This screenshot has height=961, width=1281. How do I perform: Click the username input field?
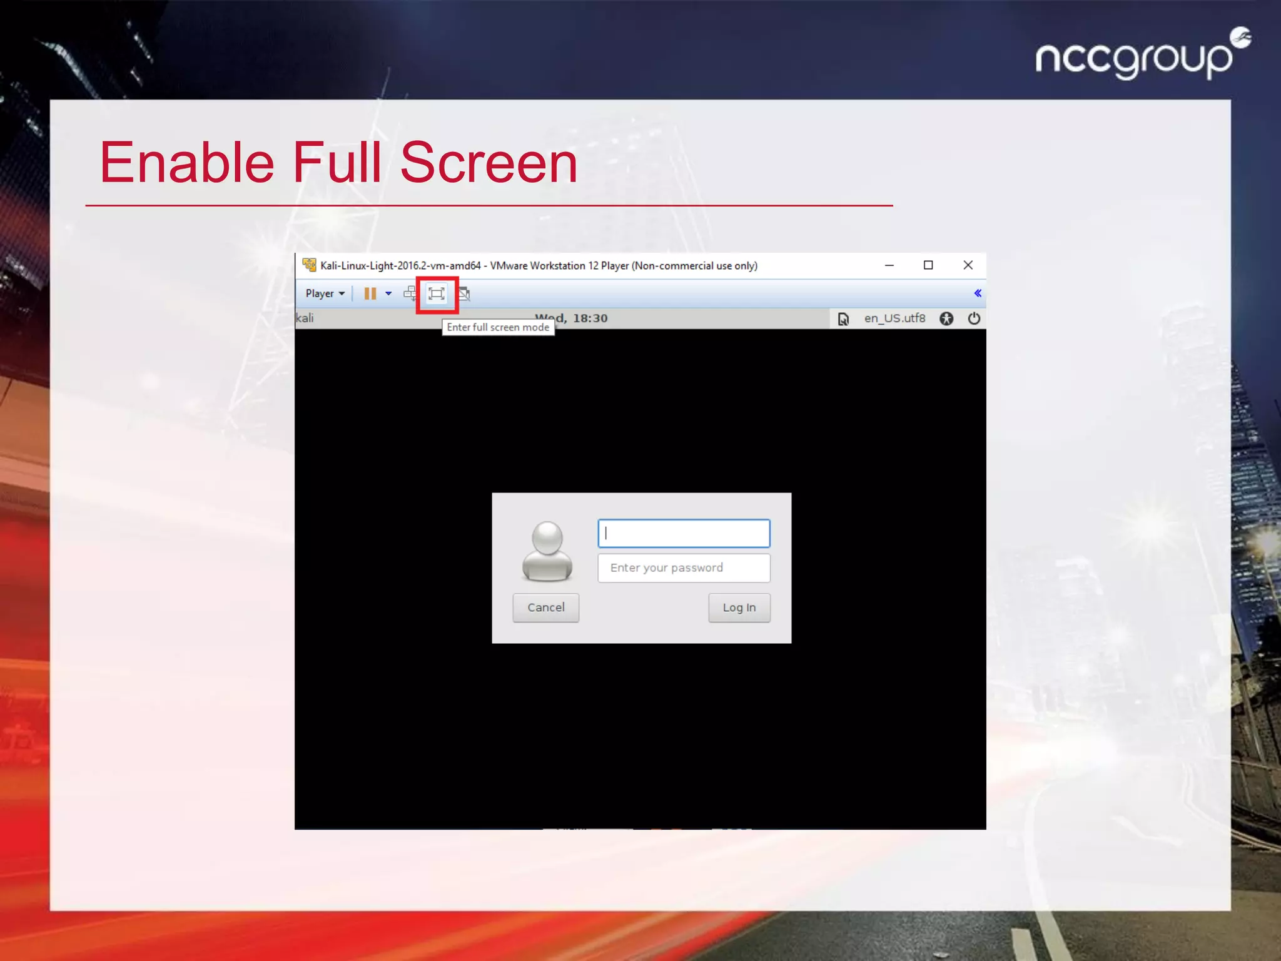(x=684, y=534)
